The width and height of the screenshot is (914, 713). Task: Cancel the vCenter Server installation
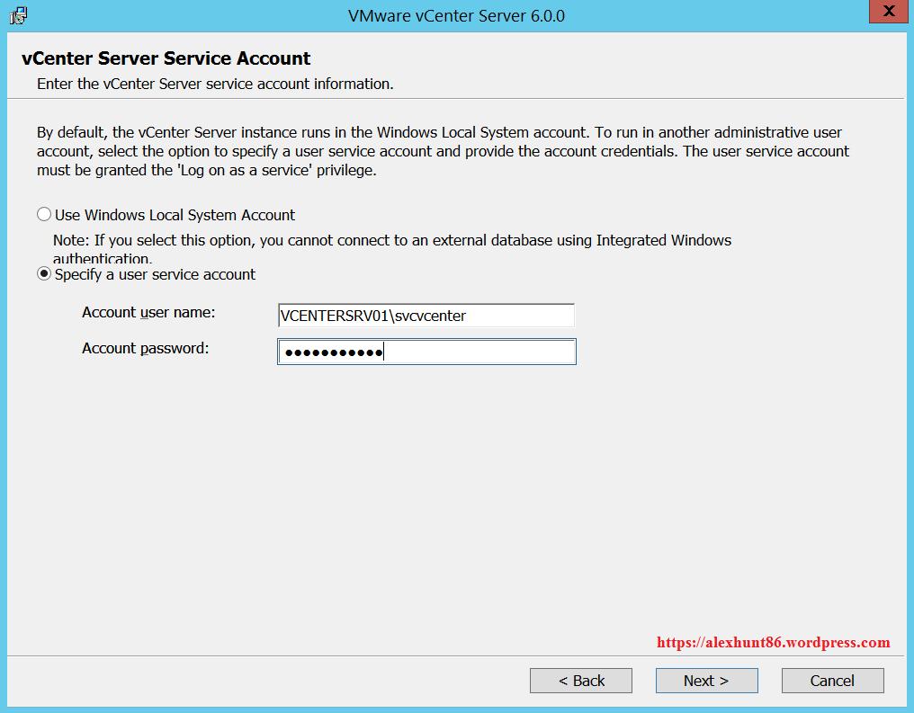point(832,681)
